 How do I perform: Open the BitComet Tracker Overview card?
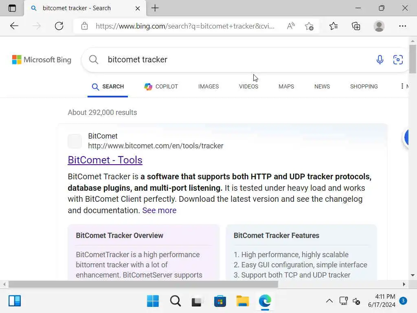(144, 252)
